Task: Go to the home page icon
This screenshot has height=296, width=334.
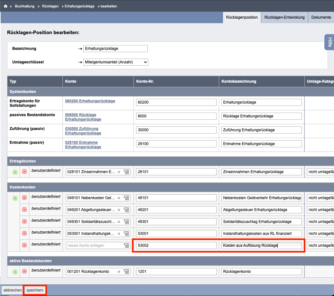Action: pyautogui.click(x=5, y=6)
